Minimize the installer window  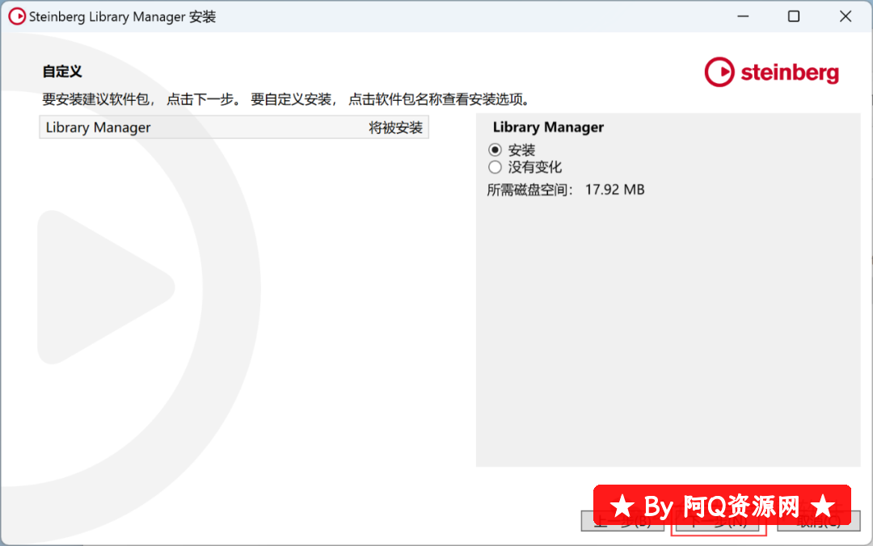(x=743, y=16)
